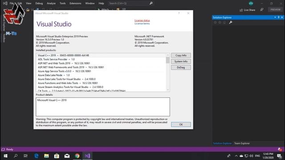Click the Send Feedback icon near Live Share

pyautogui.click(x=262, y=10)
